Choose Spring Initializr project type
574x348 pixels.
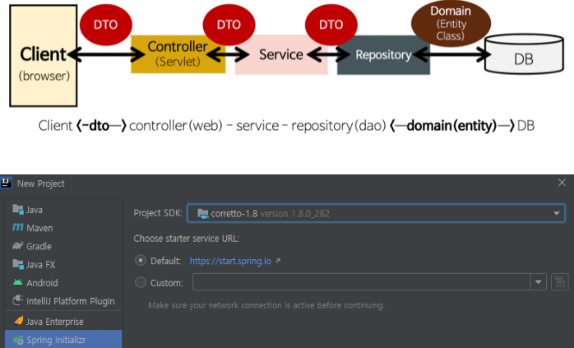[63, 340]
